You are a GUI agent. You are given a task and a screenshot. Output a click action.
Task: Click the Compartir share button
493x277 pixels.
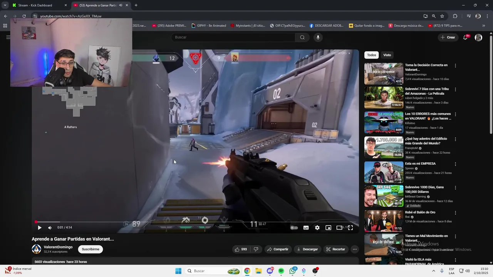(x=278, y=249)
